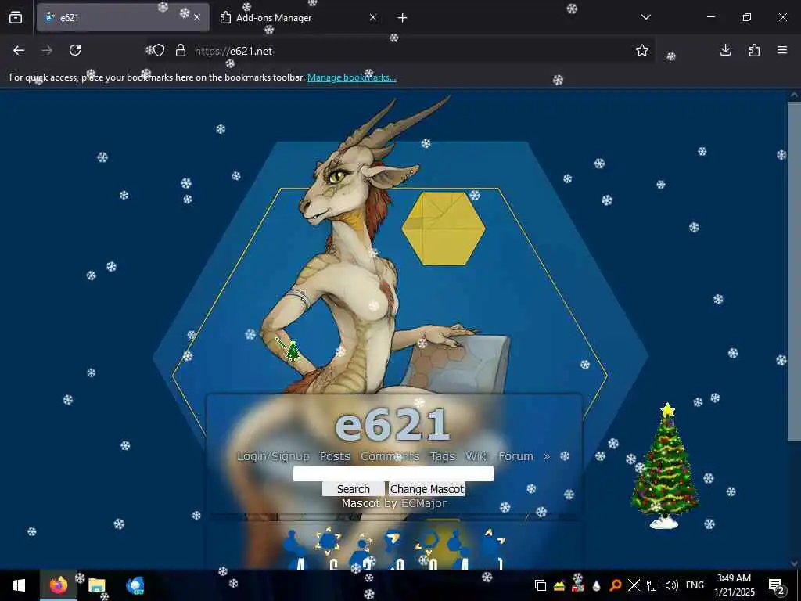
Task: Open the extensions puzzle-piece menu
Action: (x=754, y=50)
